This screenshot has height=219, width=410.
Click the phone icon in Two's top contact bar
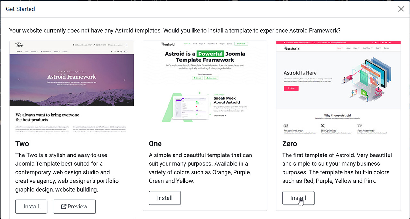(94, 45)
